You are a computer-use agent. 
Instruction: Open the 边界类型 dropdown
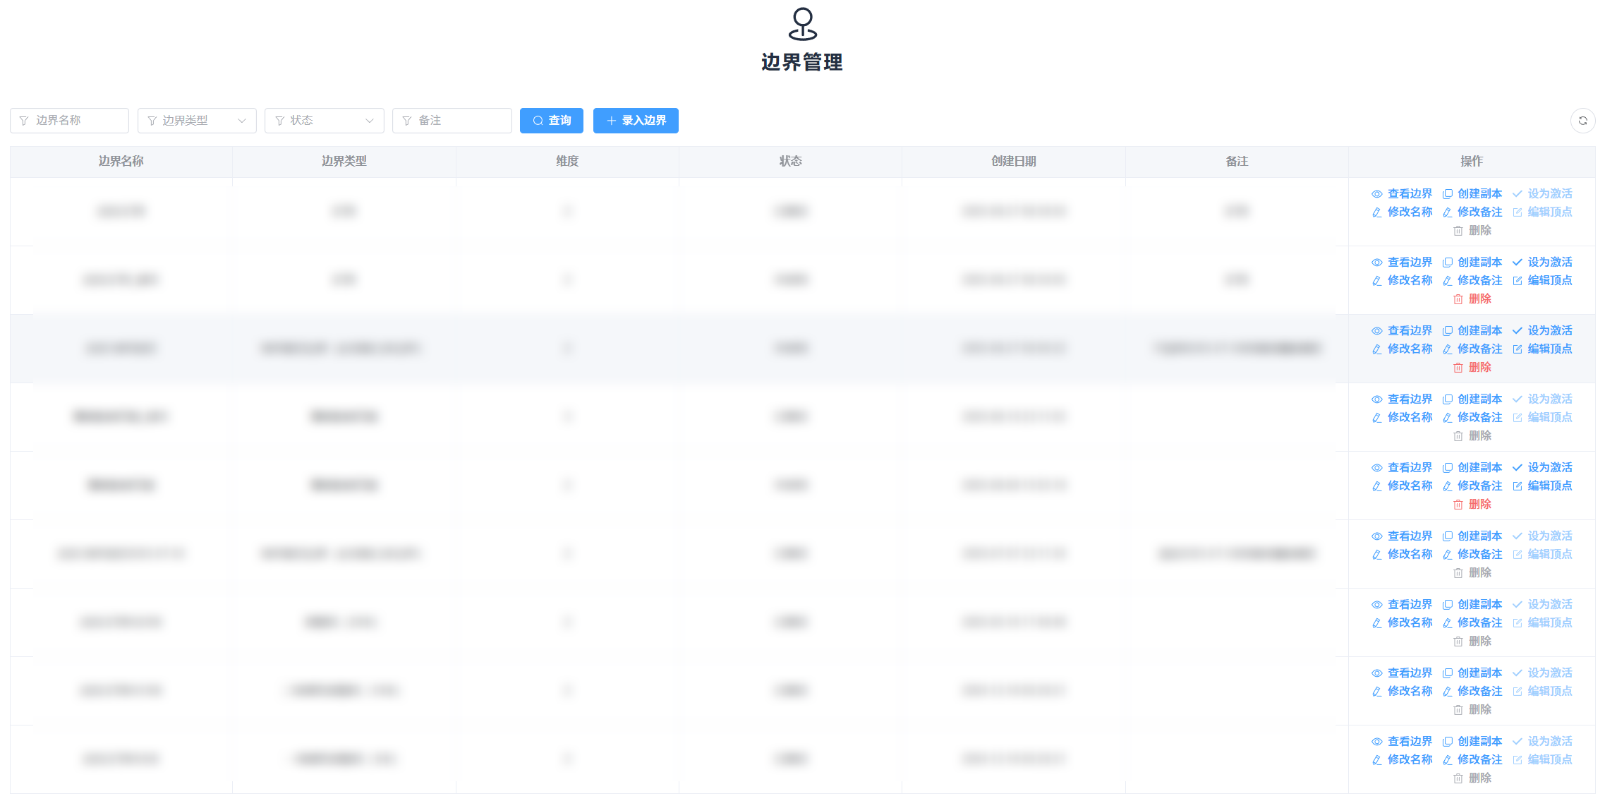point(197,120)
